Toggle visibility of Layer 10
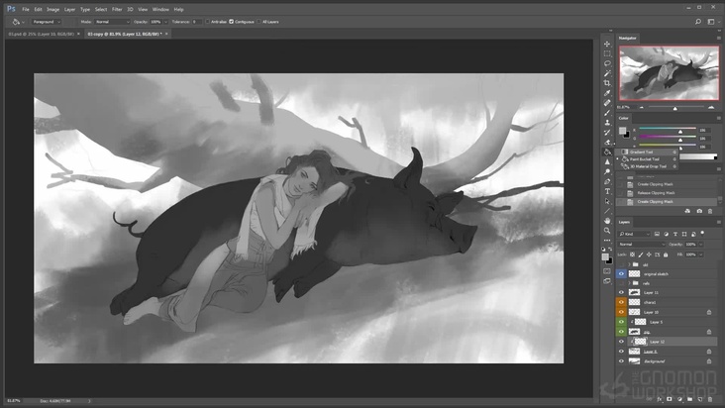Image resolution: width=725 pixels, height=408 pixels. pyautogui.click(x=621, y=312)
